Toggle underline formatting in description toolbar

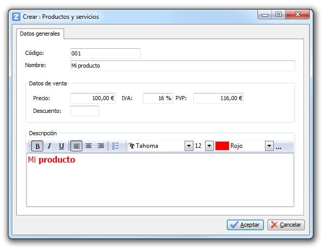point(62,146)
